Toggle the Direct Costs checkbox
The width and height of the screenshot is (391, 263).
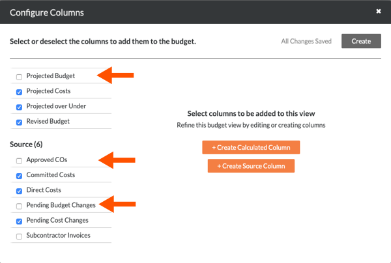(x=19, y=191)
